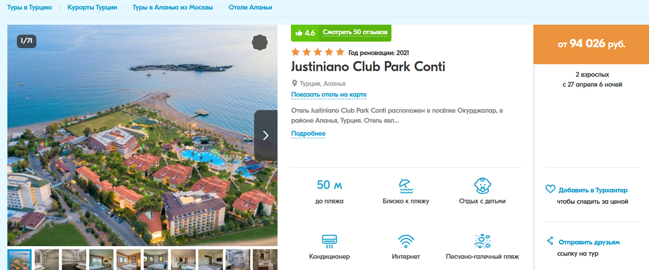Screen dimensions: 649x270
Task: Select the sixth gallery thumbnail
Action: coord(156,259)
